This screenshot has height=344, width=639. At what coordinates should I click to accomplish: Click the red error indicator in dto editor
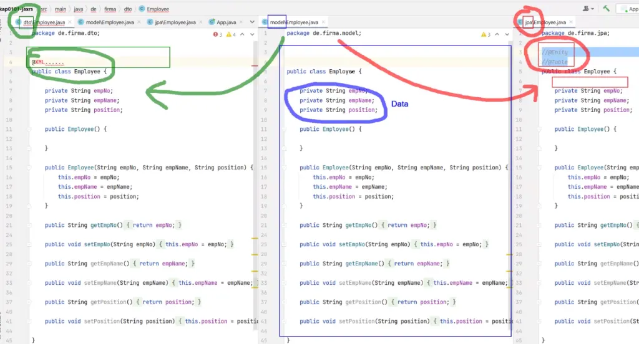218,34
